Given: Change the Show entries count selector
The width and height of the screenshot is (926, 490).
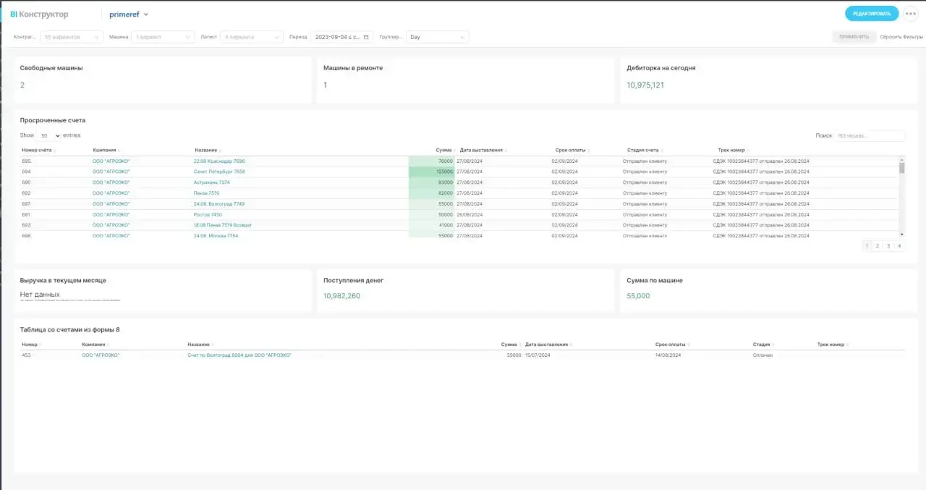Looking at the screenshot, I should point(49,135).
